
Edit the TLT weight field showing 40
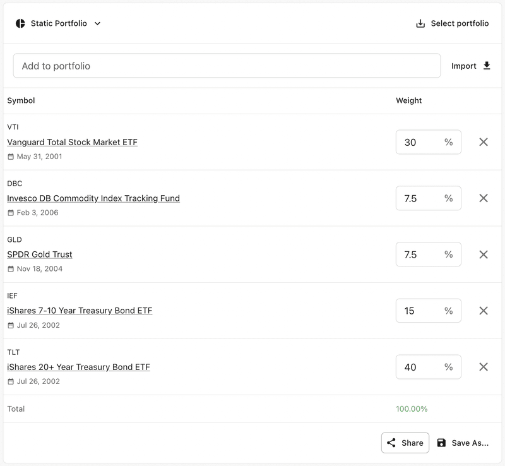click(429, 367)
